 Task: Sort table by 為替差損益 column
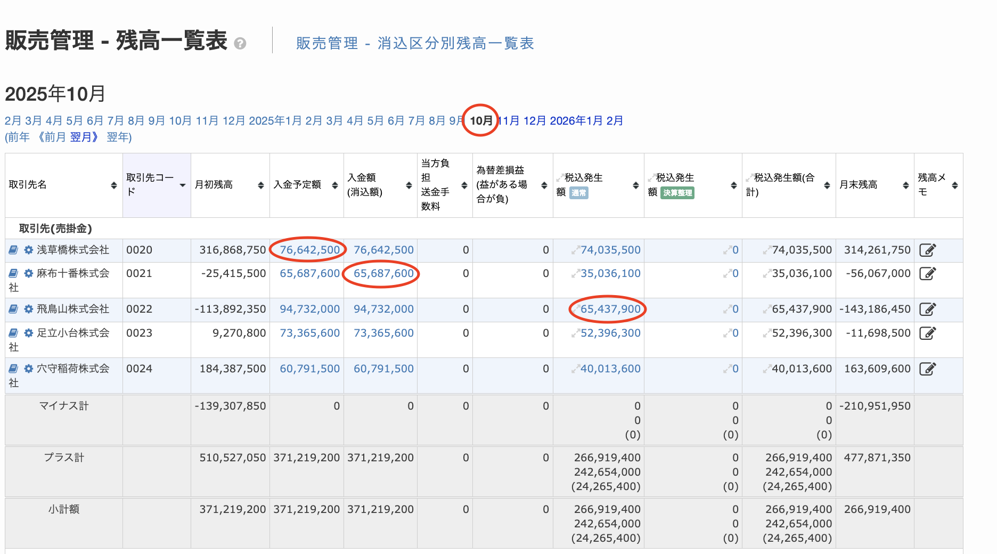(x=544, y=185)
